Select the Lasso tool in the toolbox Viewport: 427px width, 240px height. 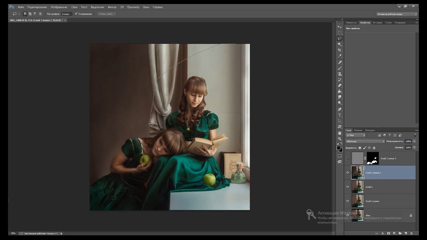pyautogui.click(x=340, y=38)
